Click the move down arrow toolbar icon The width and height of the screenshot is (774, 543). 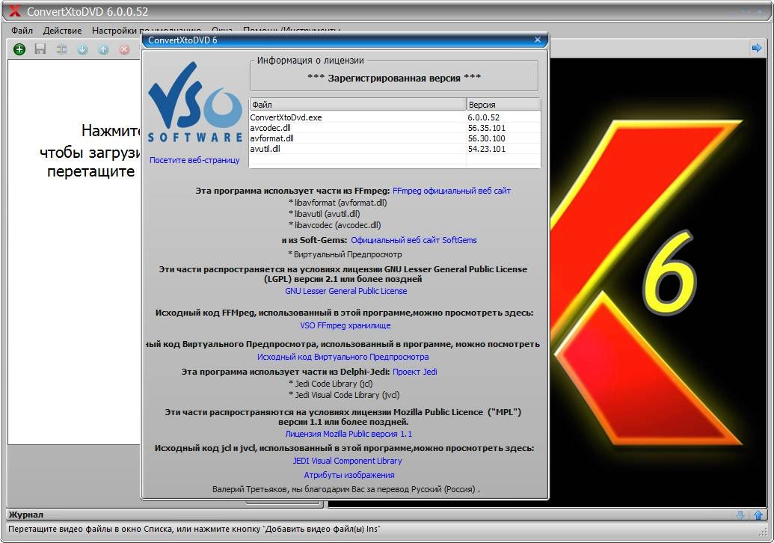point(82,49)
